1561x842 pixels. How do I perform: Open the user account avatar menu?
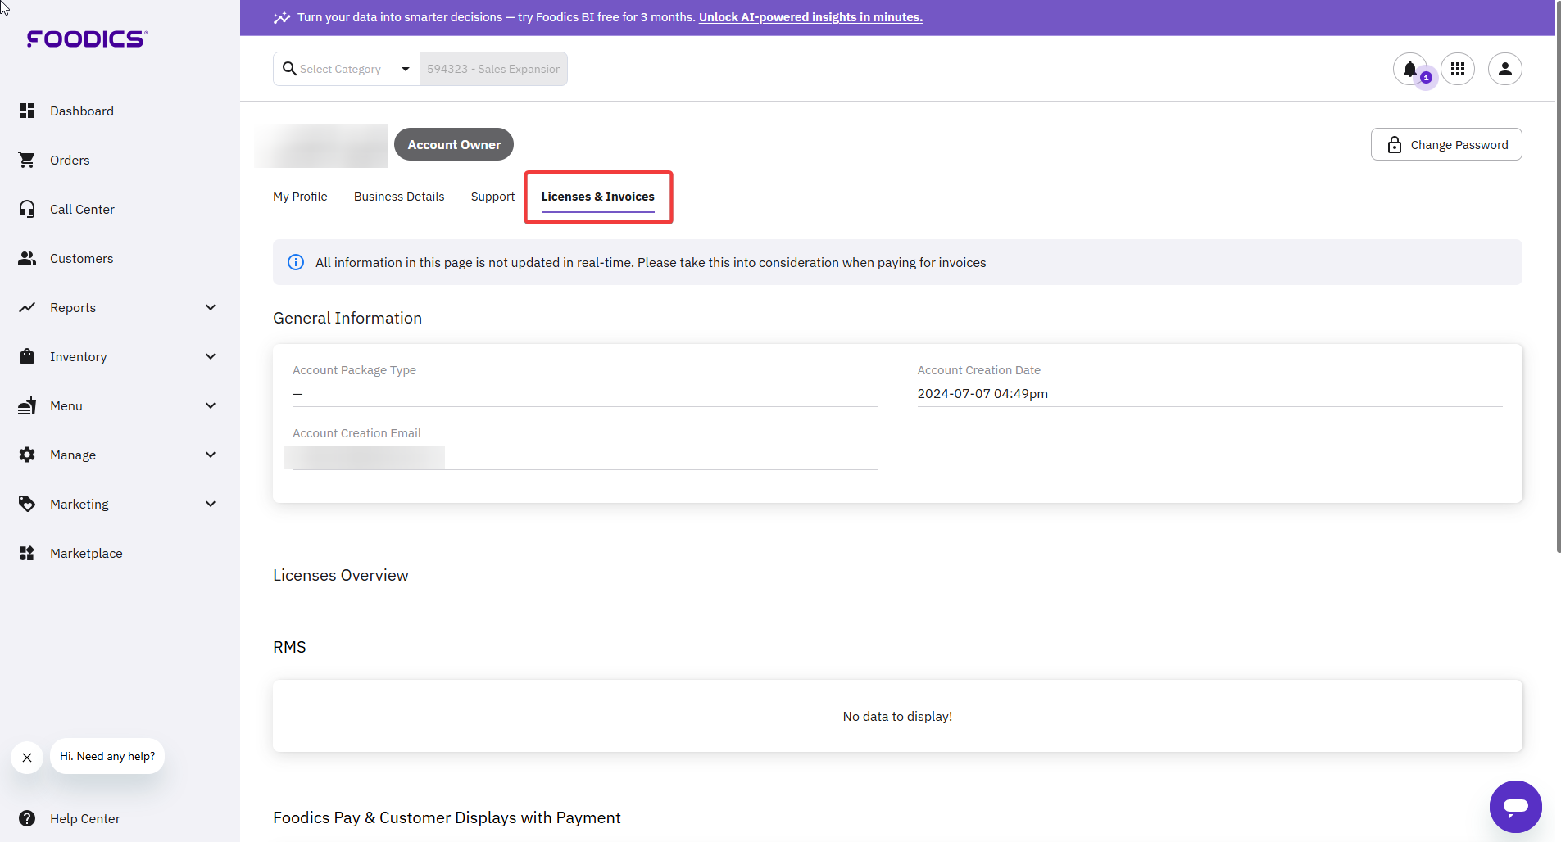pos(1505,69)
